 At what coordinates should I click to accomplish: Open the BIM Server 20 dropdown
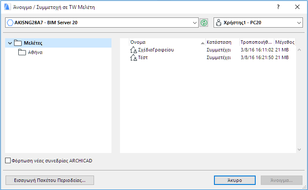click(x=102, y=23)
